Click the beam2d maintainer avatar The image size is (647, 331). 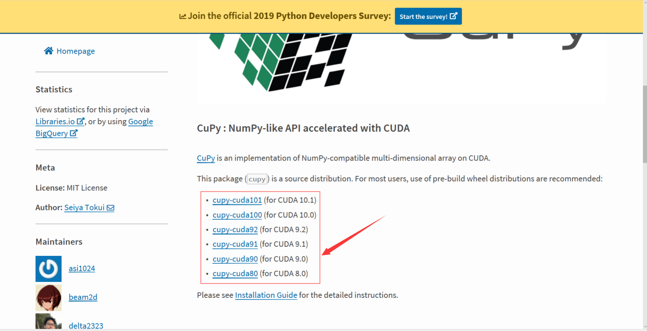coord(48,297)
